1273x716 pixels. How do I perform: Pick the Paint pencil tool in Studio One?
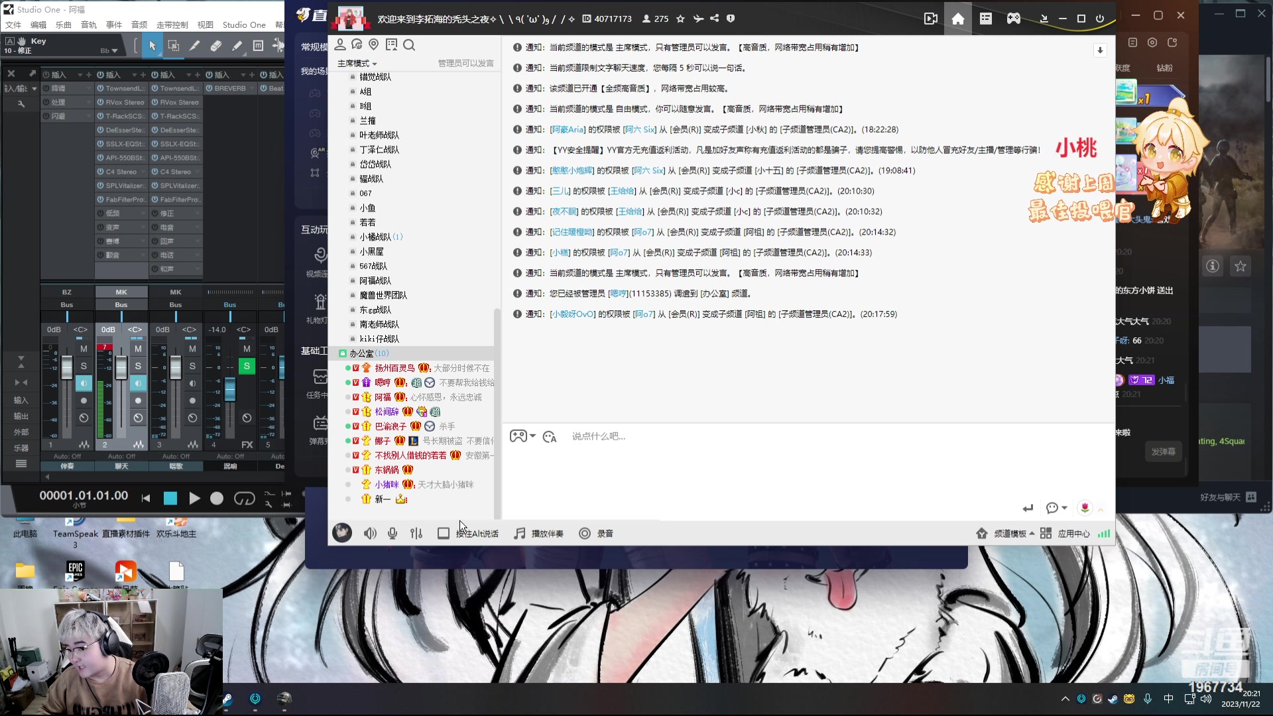coord(237,46)
